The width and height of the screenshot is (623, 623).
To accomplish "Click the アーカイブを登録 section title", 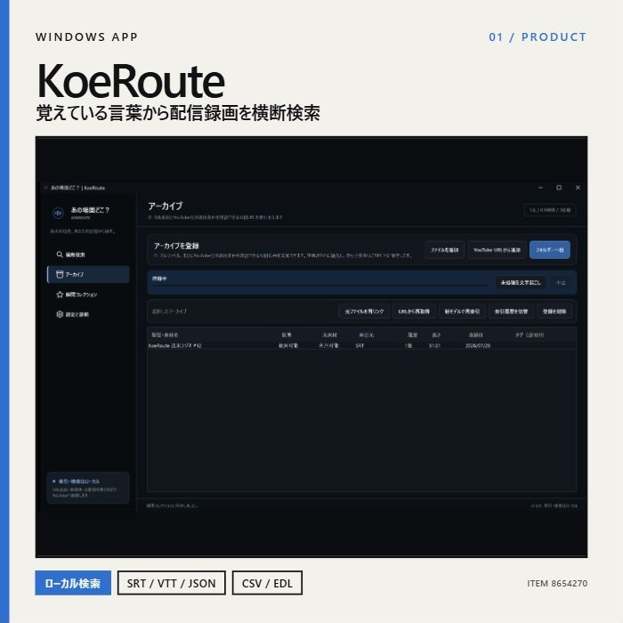I will point(176,246).
